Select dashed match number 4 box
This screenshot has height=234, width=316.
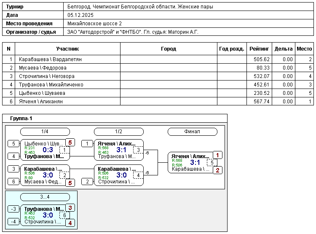pyautogui.click(x=138, y=175)
